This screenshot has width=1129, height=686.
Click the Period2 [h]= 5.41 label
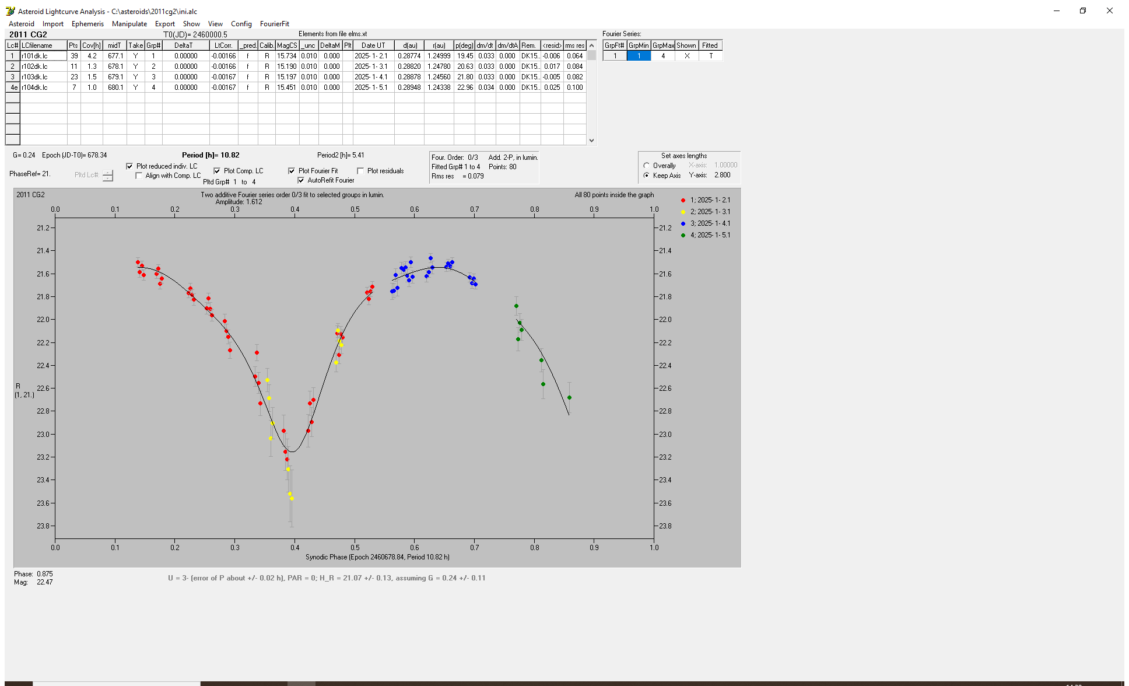tap(341, 155)
